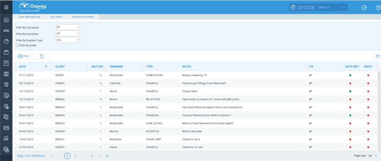Image resolution: width=381 pixels, height=161 pixels.
Task: Click the logout arrow icon in header
Action: click(364, 8)
